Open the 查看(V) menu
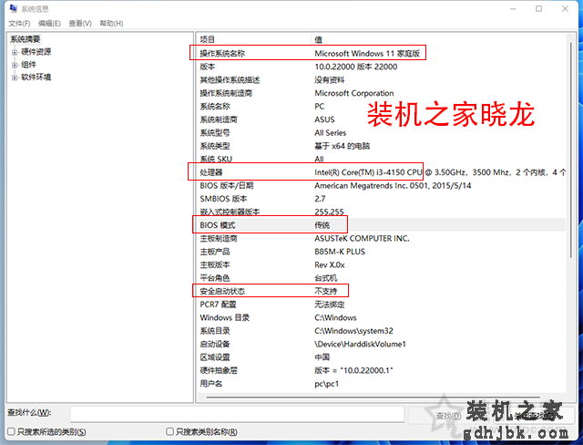 pos(80,24)
